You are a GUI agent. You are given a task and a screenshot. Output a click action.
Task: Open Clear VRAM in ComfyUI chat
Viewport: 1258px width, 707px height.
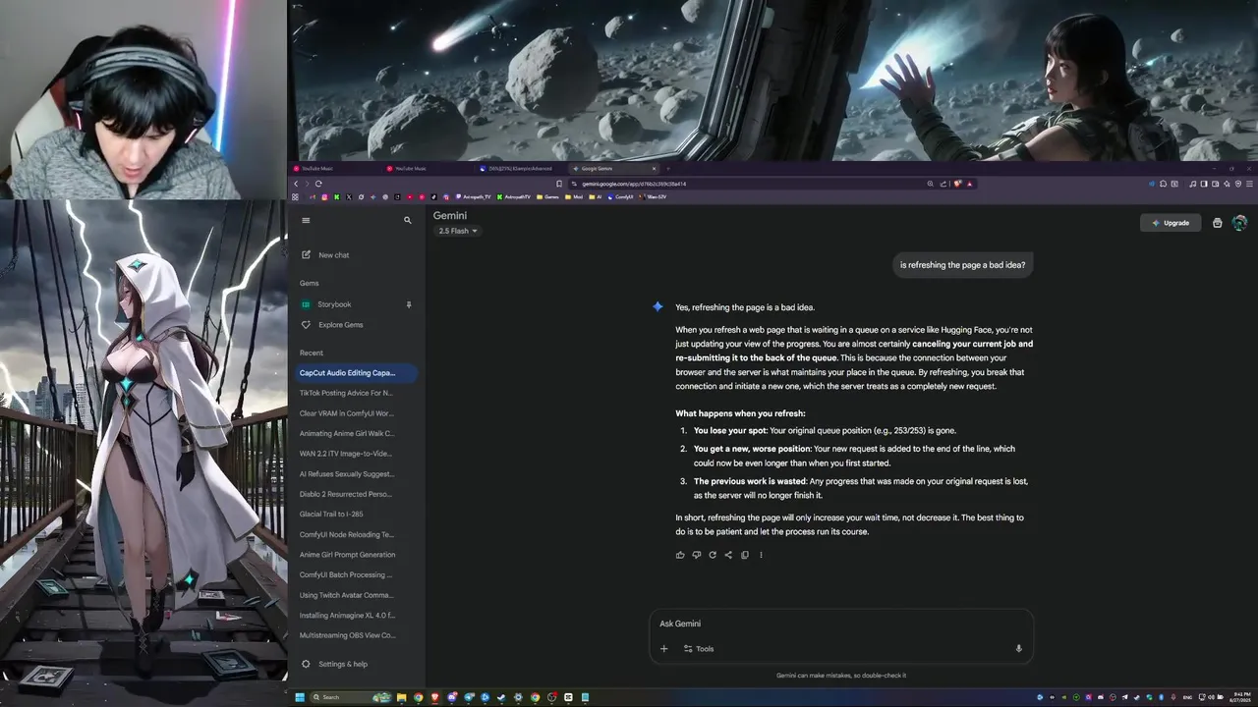click(346, 413)
